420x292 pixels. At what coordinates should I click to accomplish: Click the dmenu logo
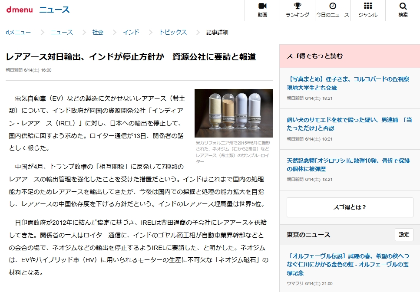tap(19, 10)
